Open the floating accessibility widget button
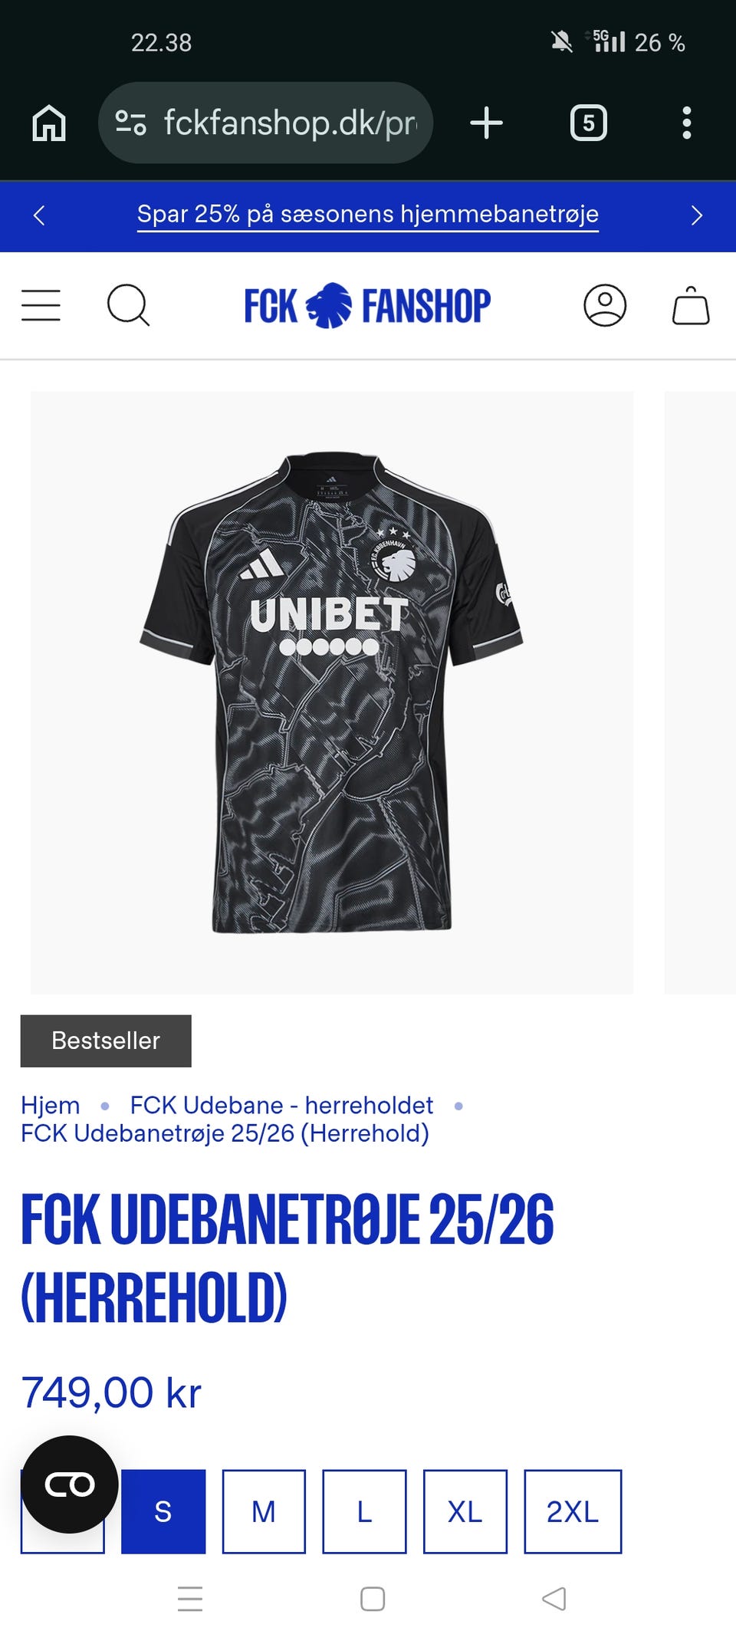This screenshot has height=1644, width=736. pyautogui.click(x=70, y=1485)
